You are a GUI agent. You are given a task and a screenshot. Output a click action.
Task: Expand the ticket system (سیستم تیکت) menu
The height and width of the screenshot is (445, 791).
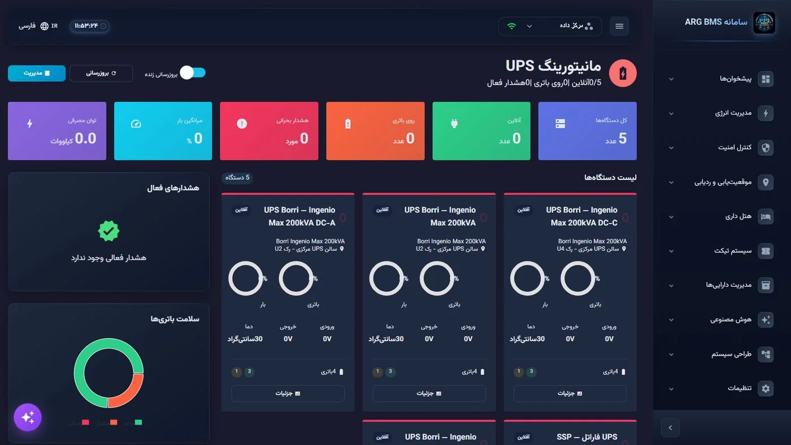coord(722,251)
